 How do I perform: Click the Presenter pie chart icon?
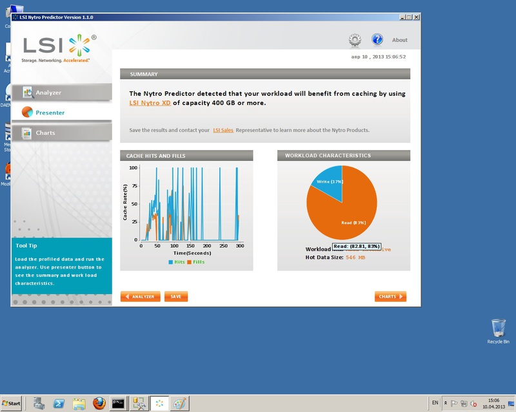[27, 112]
